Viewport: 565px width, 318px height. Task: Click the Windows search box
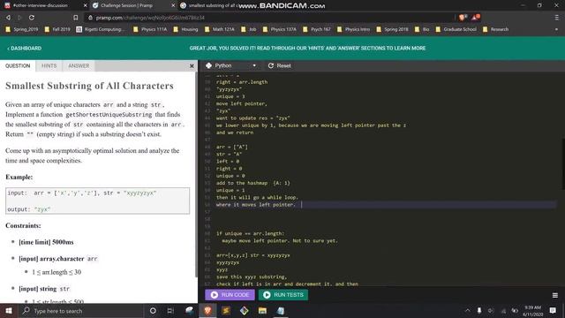(81, 311)
